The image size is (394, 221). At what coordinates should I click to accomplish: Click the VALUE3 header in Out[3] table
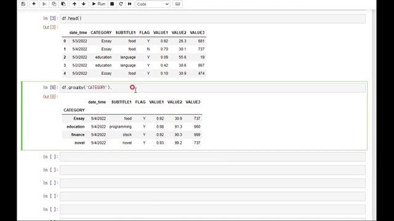coord(197,33)
